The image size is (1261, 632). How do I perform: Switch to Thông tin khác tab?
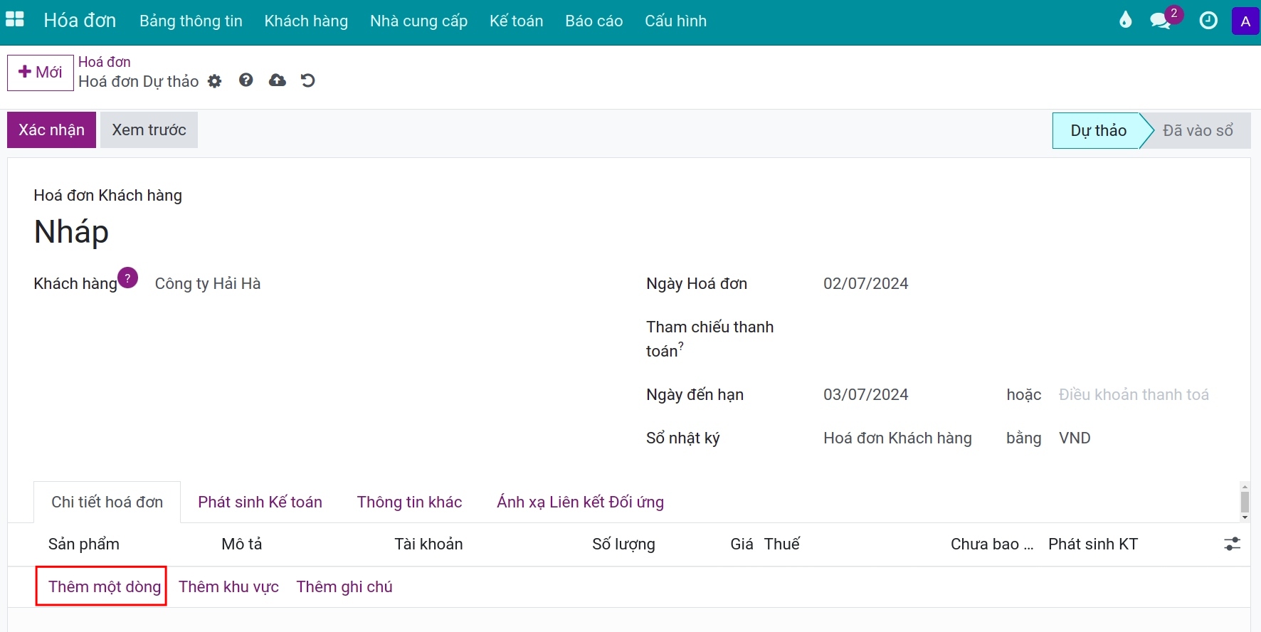coord(410,502)
